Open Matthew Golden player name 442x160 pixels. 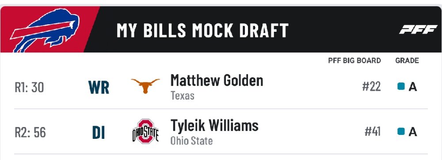(x=217, y=80)
